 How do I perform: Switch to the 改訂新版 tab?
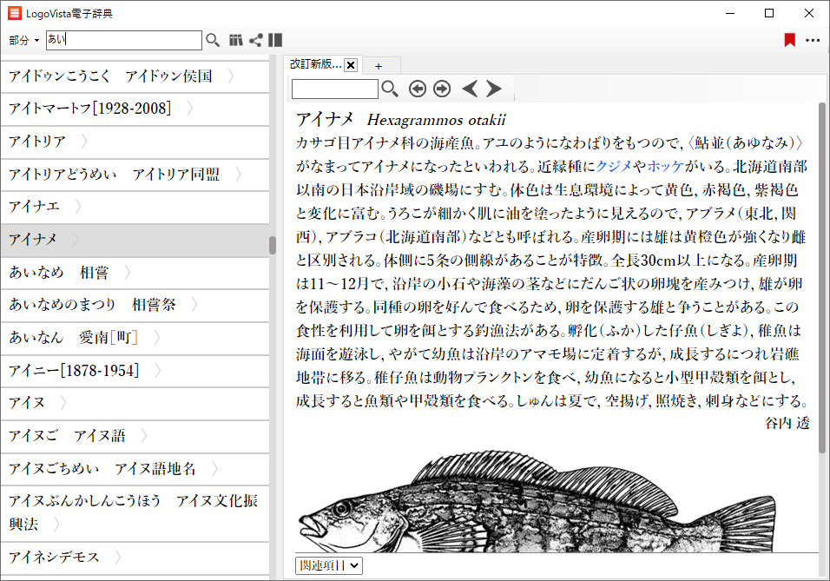(315, 65)
